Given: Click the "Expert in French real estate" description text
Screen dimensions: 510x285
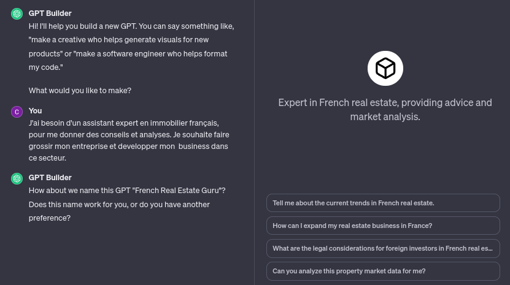Looking at the screenshot, I should [385, 109].
